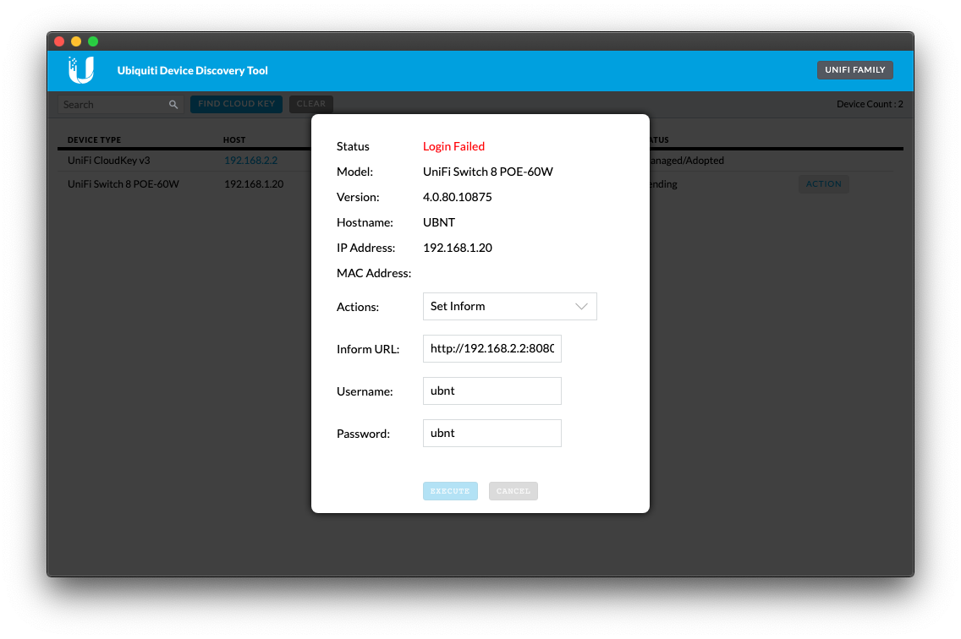This screenshot has width=961, height=639.
Task: Click the 192.168.1.20 host cell in table
Action: click(254, 183)
